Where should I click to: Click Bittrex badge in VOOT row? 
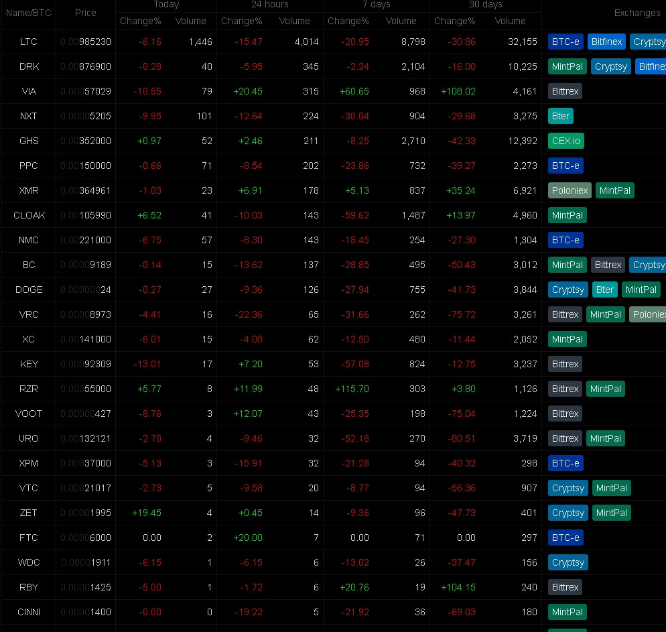click(x=565, y=414)
